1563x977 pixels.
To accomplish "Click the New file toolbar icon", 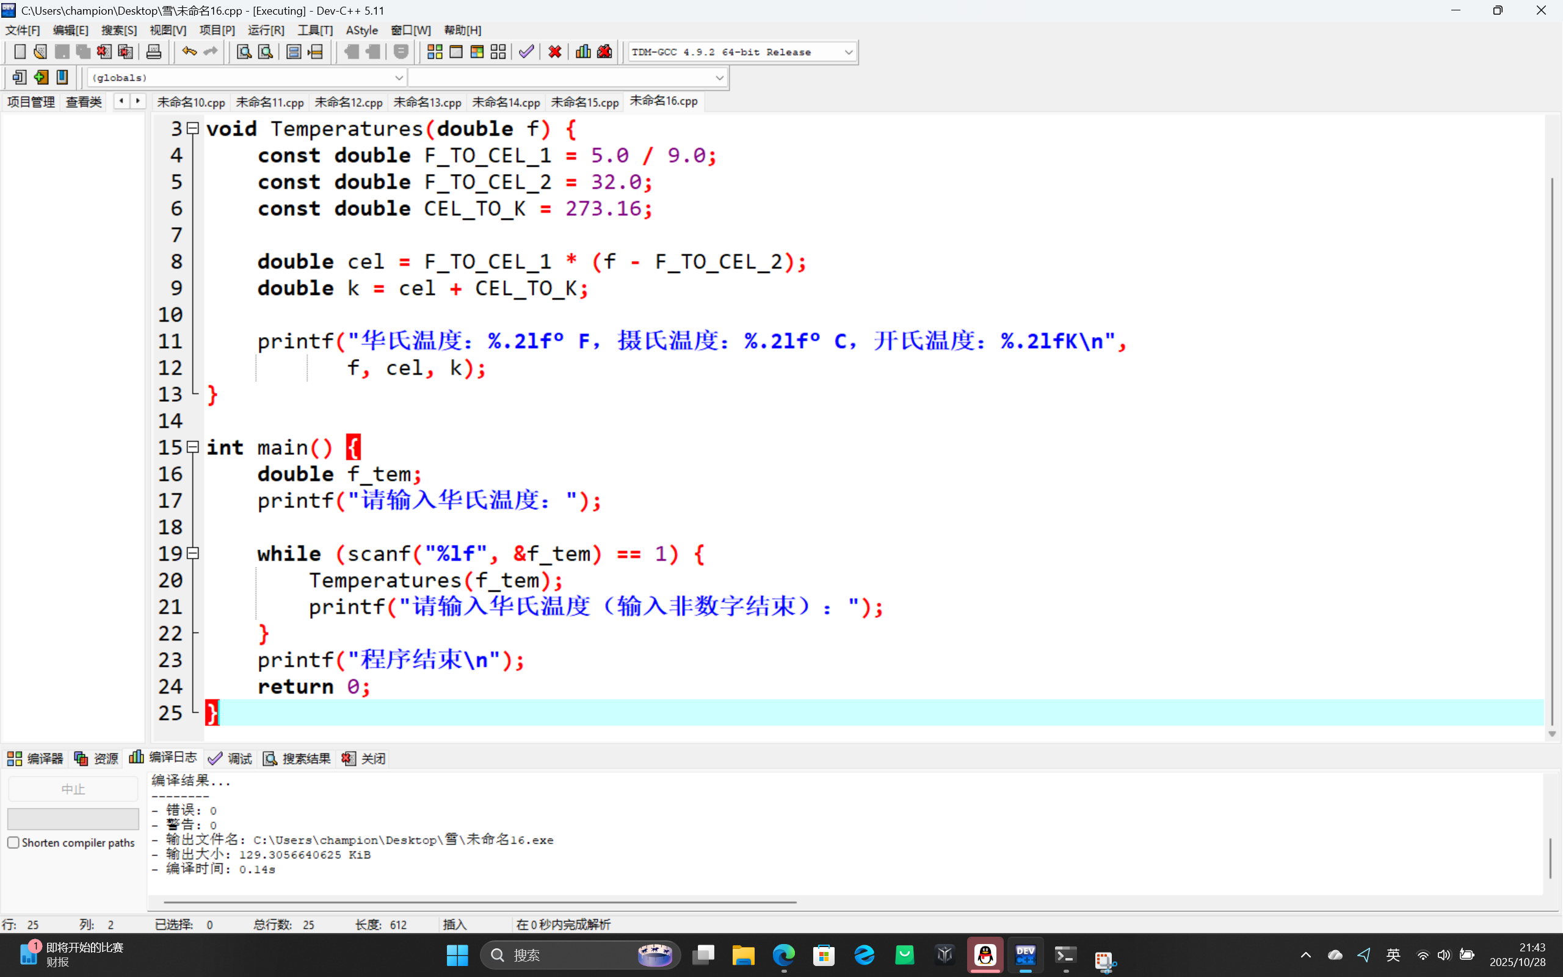I will click(20, 52).
